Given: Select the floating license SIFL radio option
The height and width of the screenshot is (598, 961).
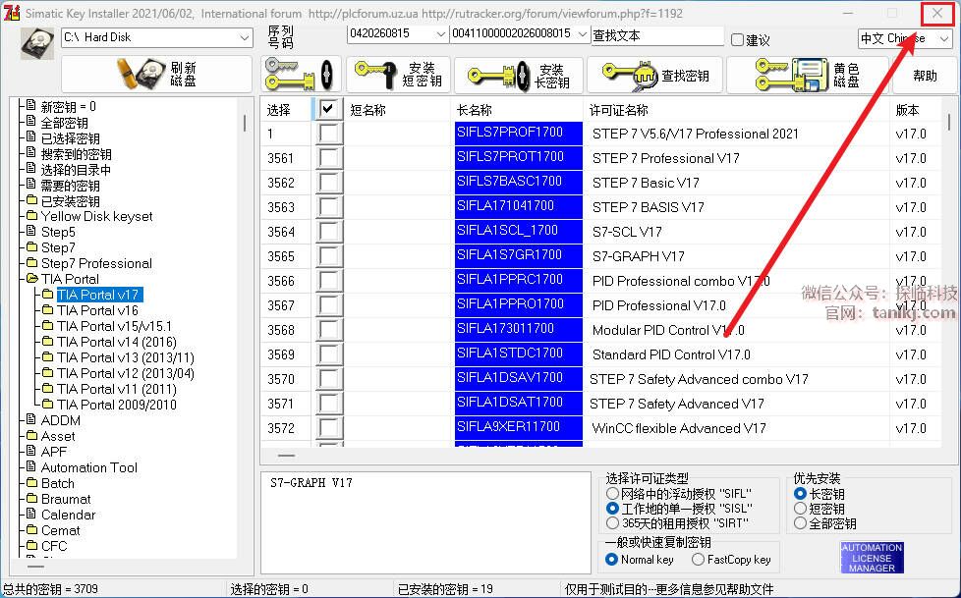Looking at the screenshot, I should coord(611,493).
